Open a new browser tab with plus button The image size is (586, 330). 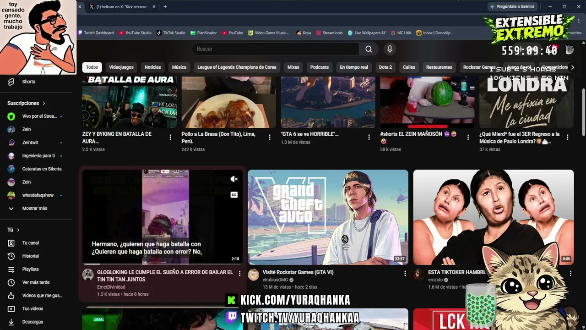click(165, 6)
